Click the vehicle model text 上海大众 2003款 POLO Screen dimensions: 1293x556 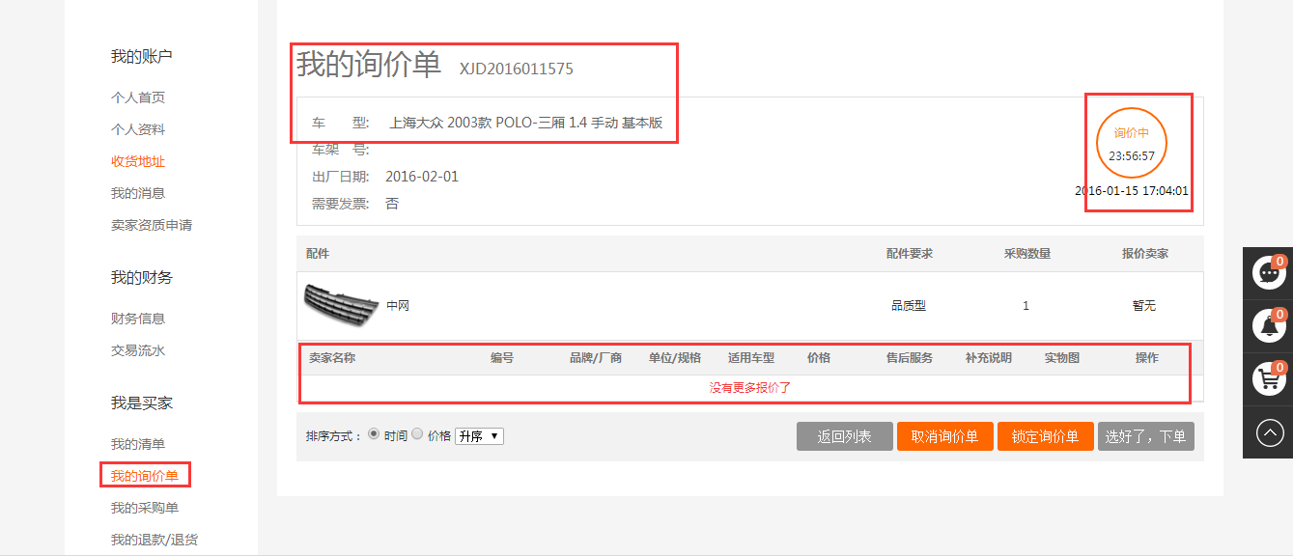point(525,123)
